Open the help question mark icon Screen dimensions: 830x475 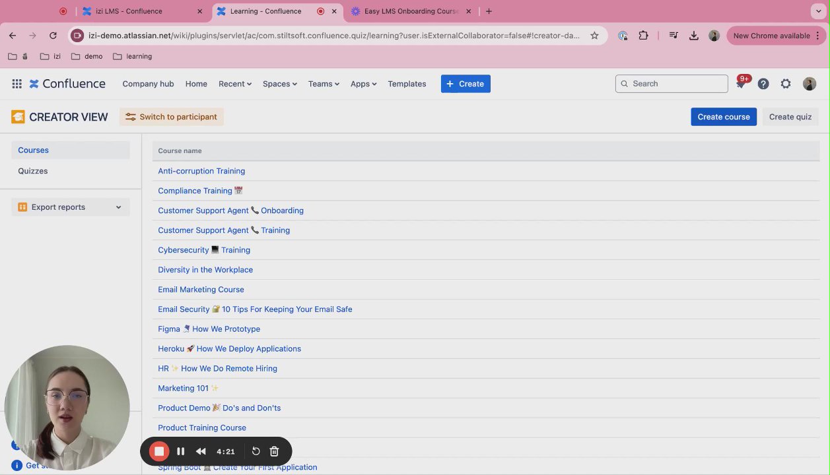pos(763,84)
